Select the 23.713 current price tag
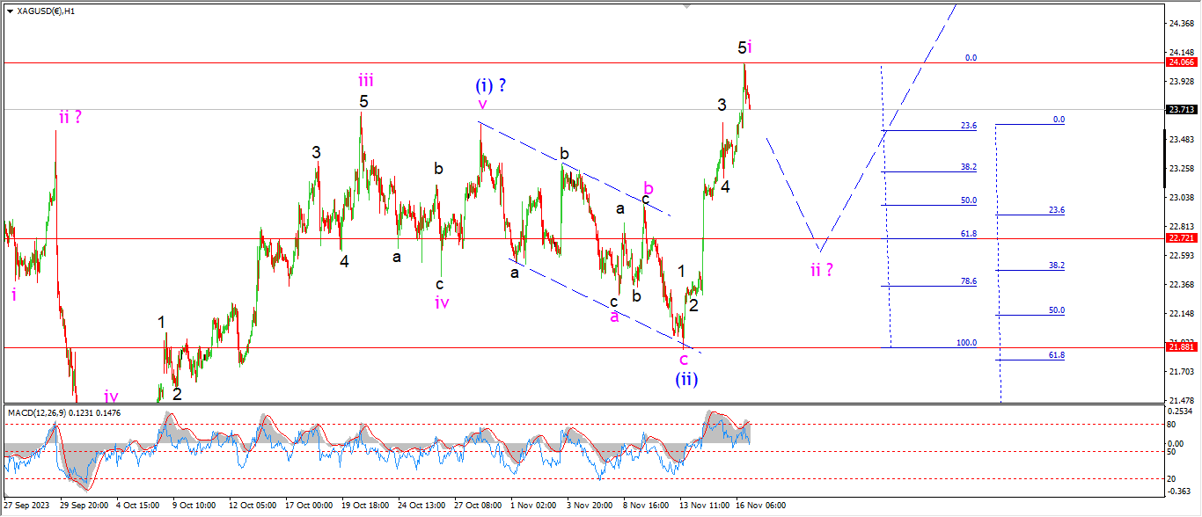This screenshot has width=1202, height=517. (x=1179, y=110)
